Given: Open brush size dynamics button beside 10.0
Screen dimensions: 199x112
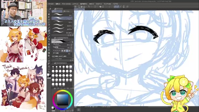Looking at the screenshot, I should pyautogui.click(x=71, y=45).
